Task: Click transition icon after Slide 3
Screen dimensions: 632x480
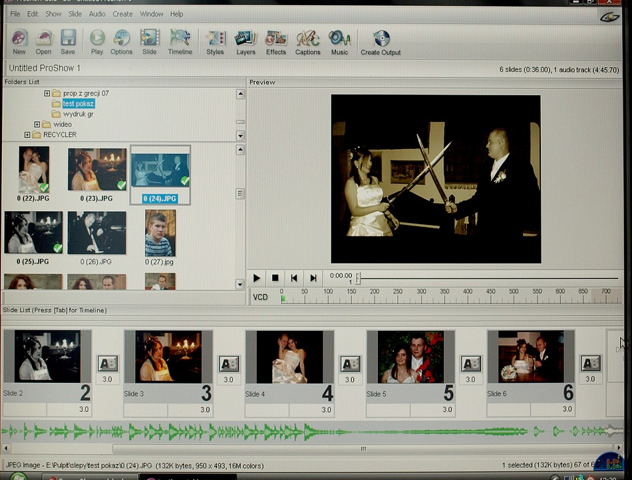Action: 228,363
